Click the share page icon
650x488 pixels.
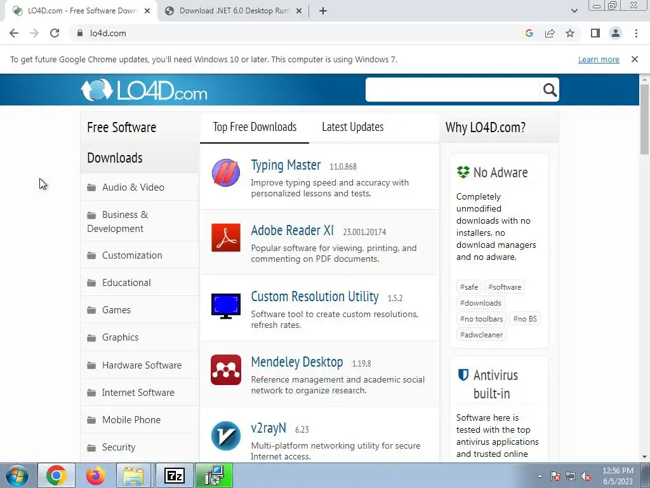550,33
